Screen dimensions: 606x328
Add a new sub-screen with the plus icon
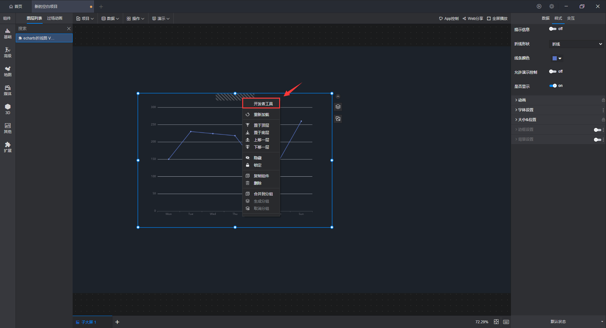pyautogui.click(x=117, y=322)
